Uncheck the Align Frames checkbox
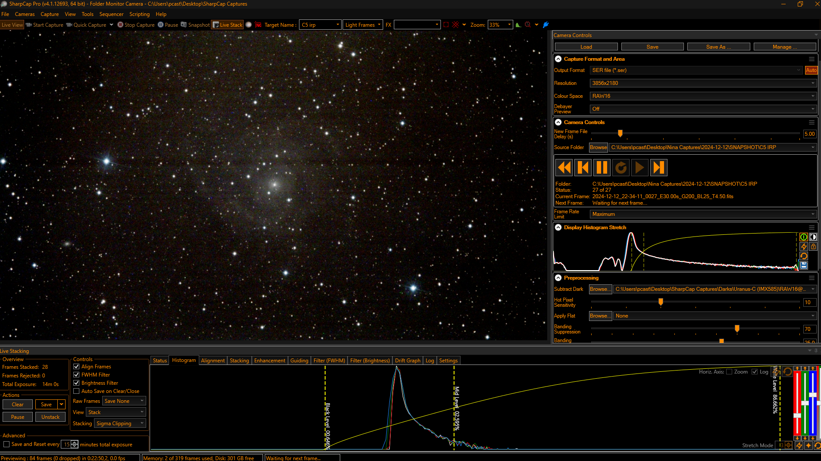 pyautogui.click(x=76, y=367)
